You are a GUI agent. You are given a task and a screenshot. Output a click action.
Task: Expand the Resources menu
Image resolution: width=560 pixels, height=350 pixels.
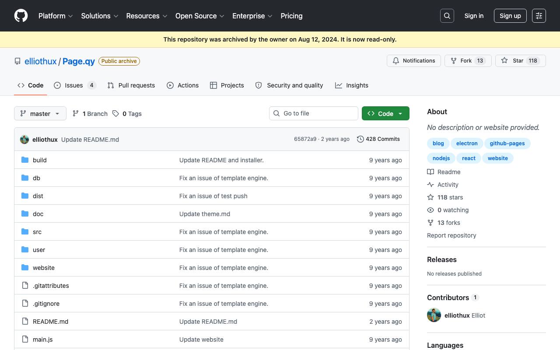point(147,16)
